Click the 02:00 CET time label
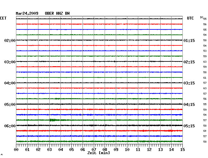 pyautogui.click(x=10, y=41)
